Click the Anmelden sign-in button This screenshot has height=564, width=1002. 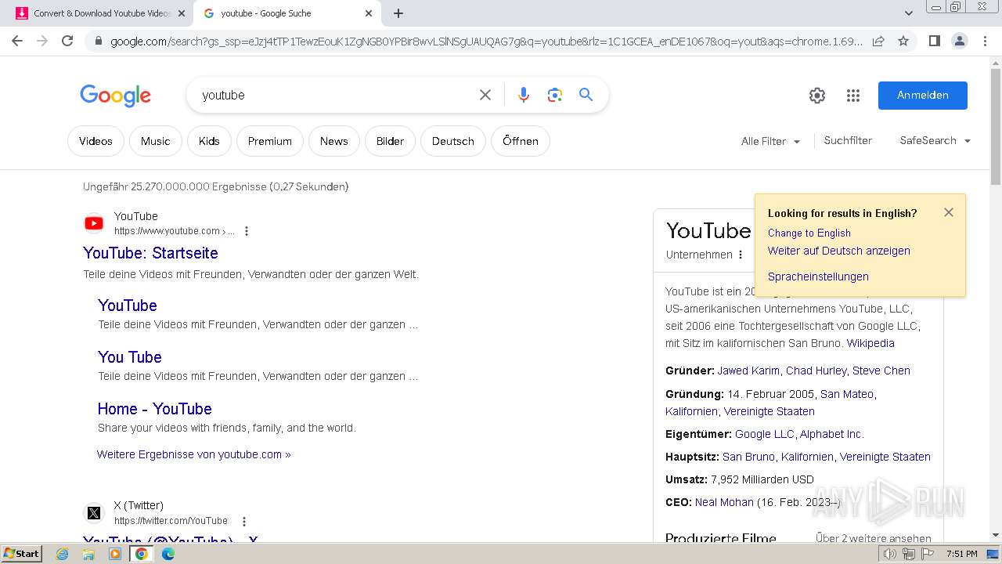click(x=922, y=95)
